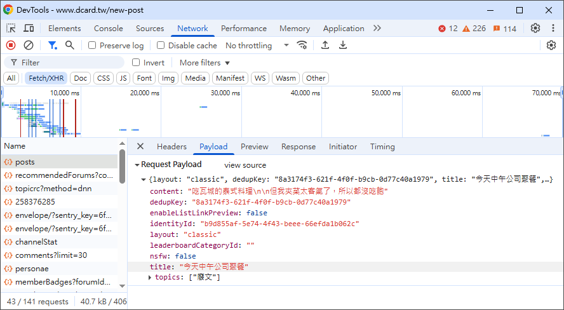Image resolution: width=564 pixels, height=310 pixels.
Task: Open the No throttling dropdown
Action: pyautogui.click(x=257, y=46)
